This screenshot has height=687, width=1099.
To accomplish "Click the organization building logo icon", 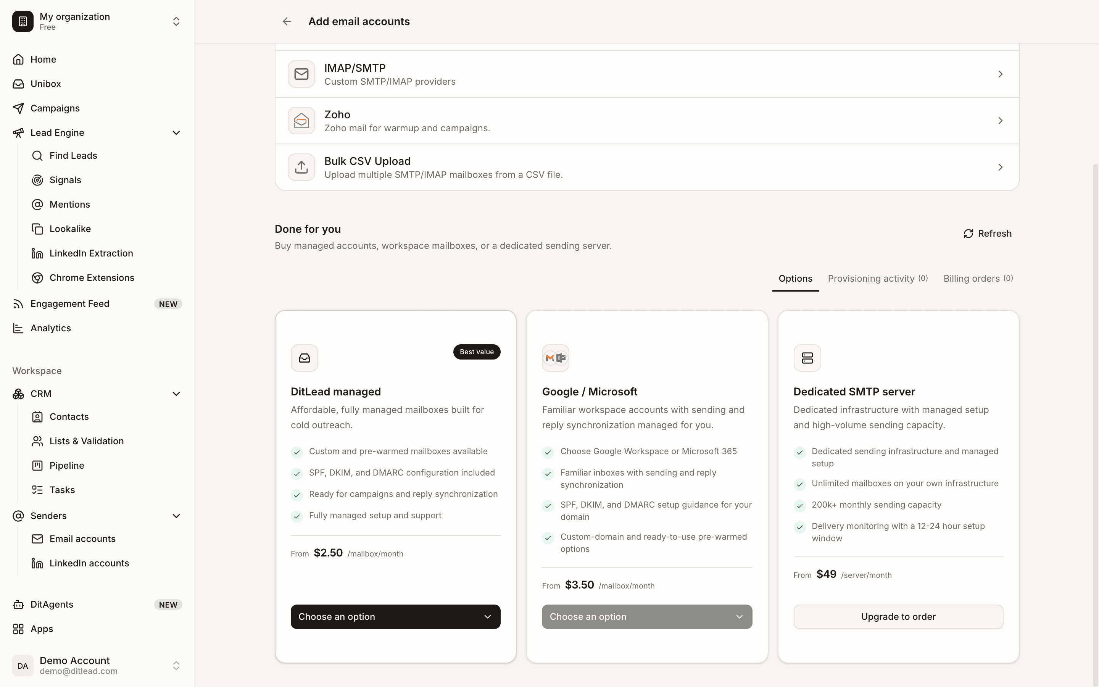I will pos(23,21).
